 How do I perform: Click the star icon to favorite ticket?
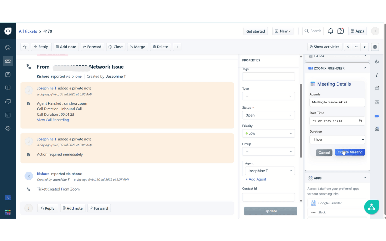(25, 47)
